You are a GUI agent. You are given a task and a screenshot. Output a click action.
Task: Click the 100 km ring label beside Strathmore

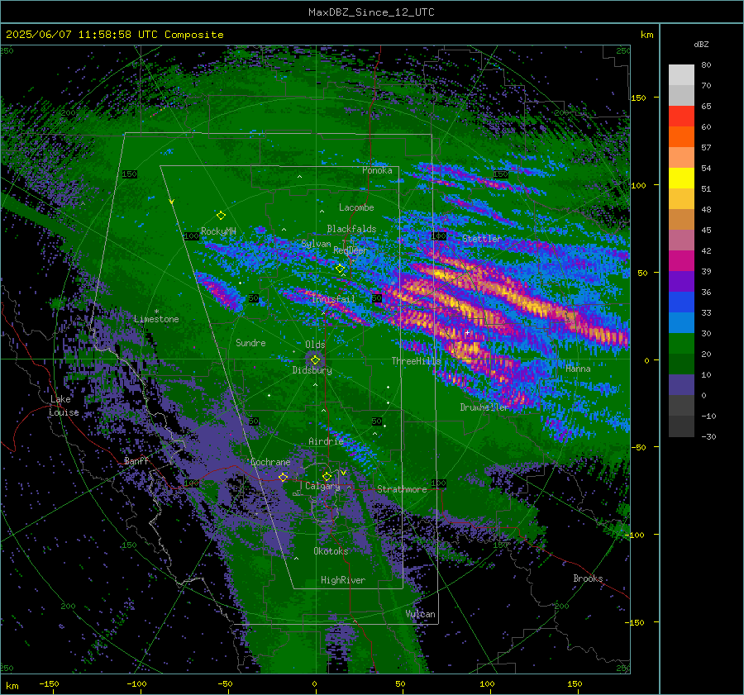438,483
